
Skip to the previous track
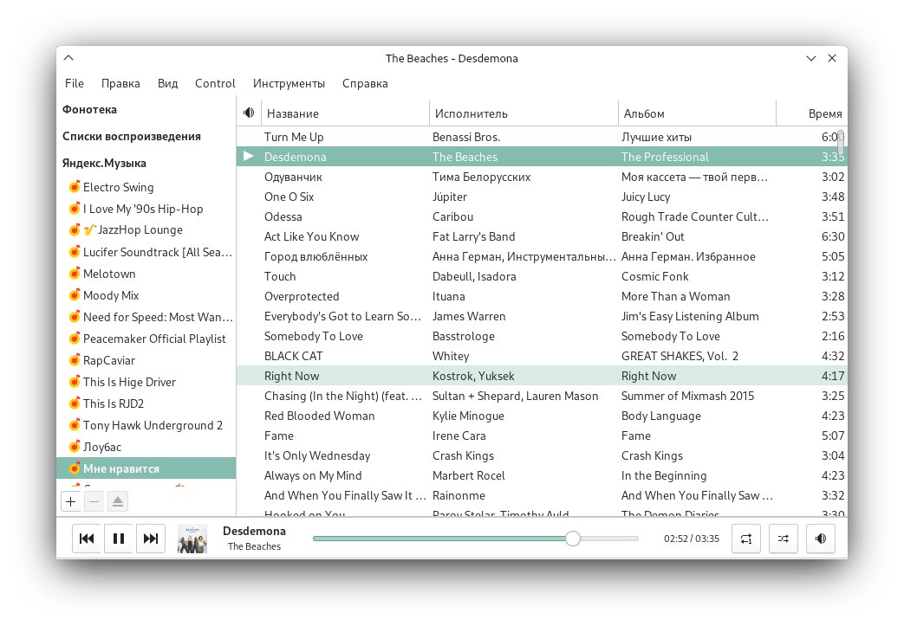point(87,539)
